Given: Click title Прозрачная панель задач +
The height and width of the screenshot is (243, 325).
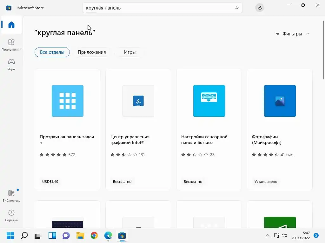Looking at the screenshot, I should coord(67,140).
